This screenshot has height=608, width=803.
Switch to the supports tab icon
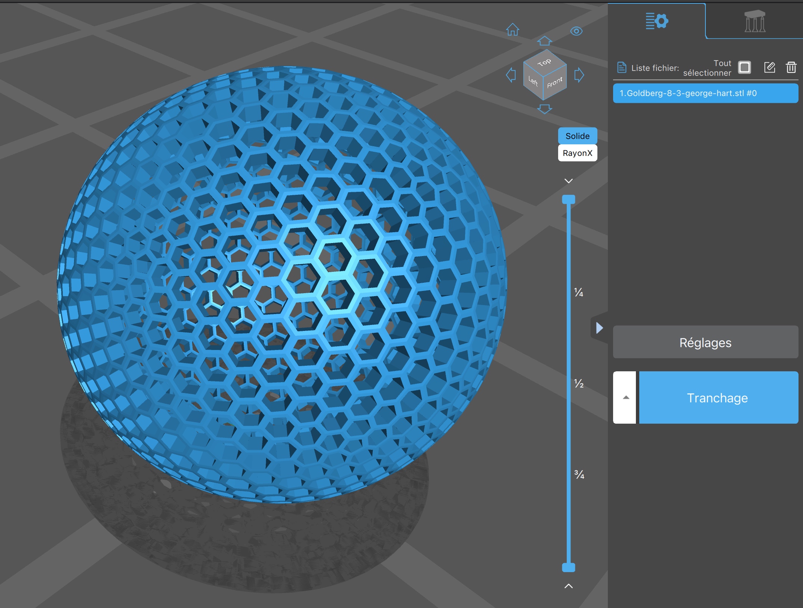(x=755, y=21)
